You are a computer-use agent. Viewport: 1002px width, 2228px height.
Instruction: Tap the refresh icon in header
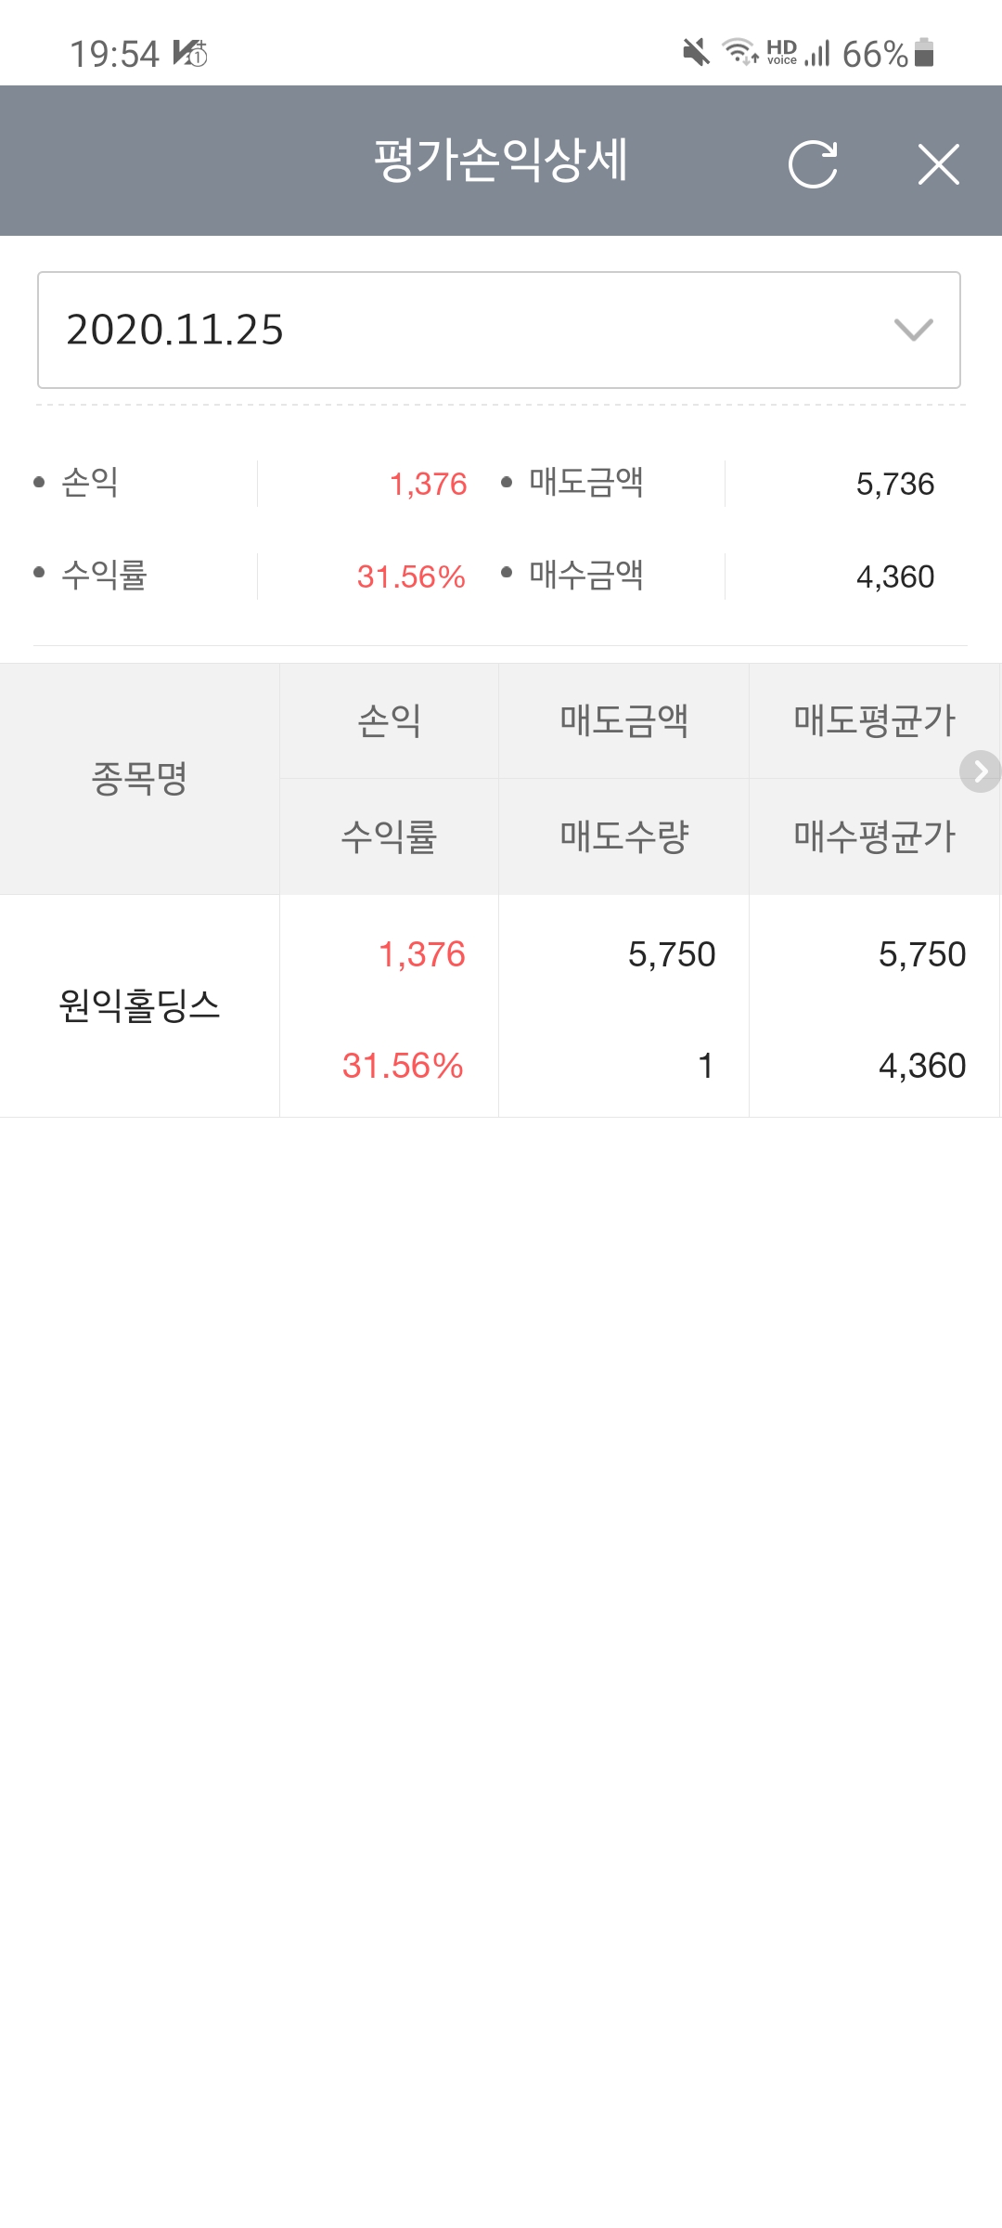813,164
